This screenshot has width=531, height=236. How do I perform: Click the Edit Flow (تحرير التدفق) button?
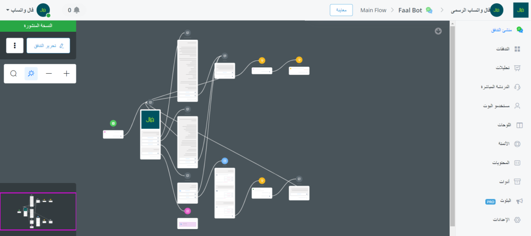[x=48, y=46]
